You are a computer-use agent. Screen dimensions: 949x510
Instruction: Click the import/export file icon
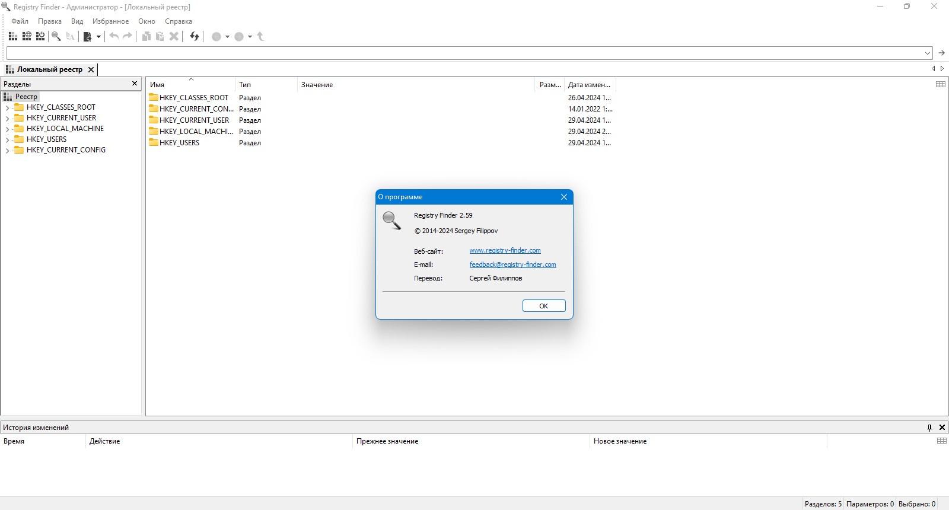(88, 37)
